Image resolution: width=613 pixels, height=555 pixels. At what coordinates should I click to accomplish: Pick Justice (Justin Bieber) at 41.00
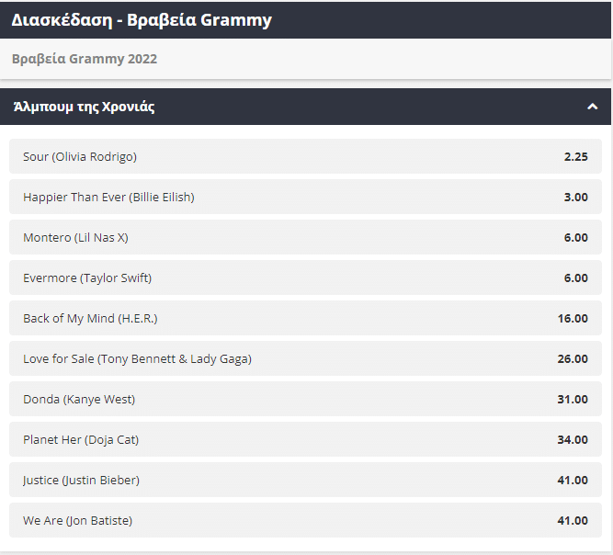[305, 480]
